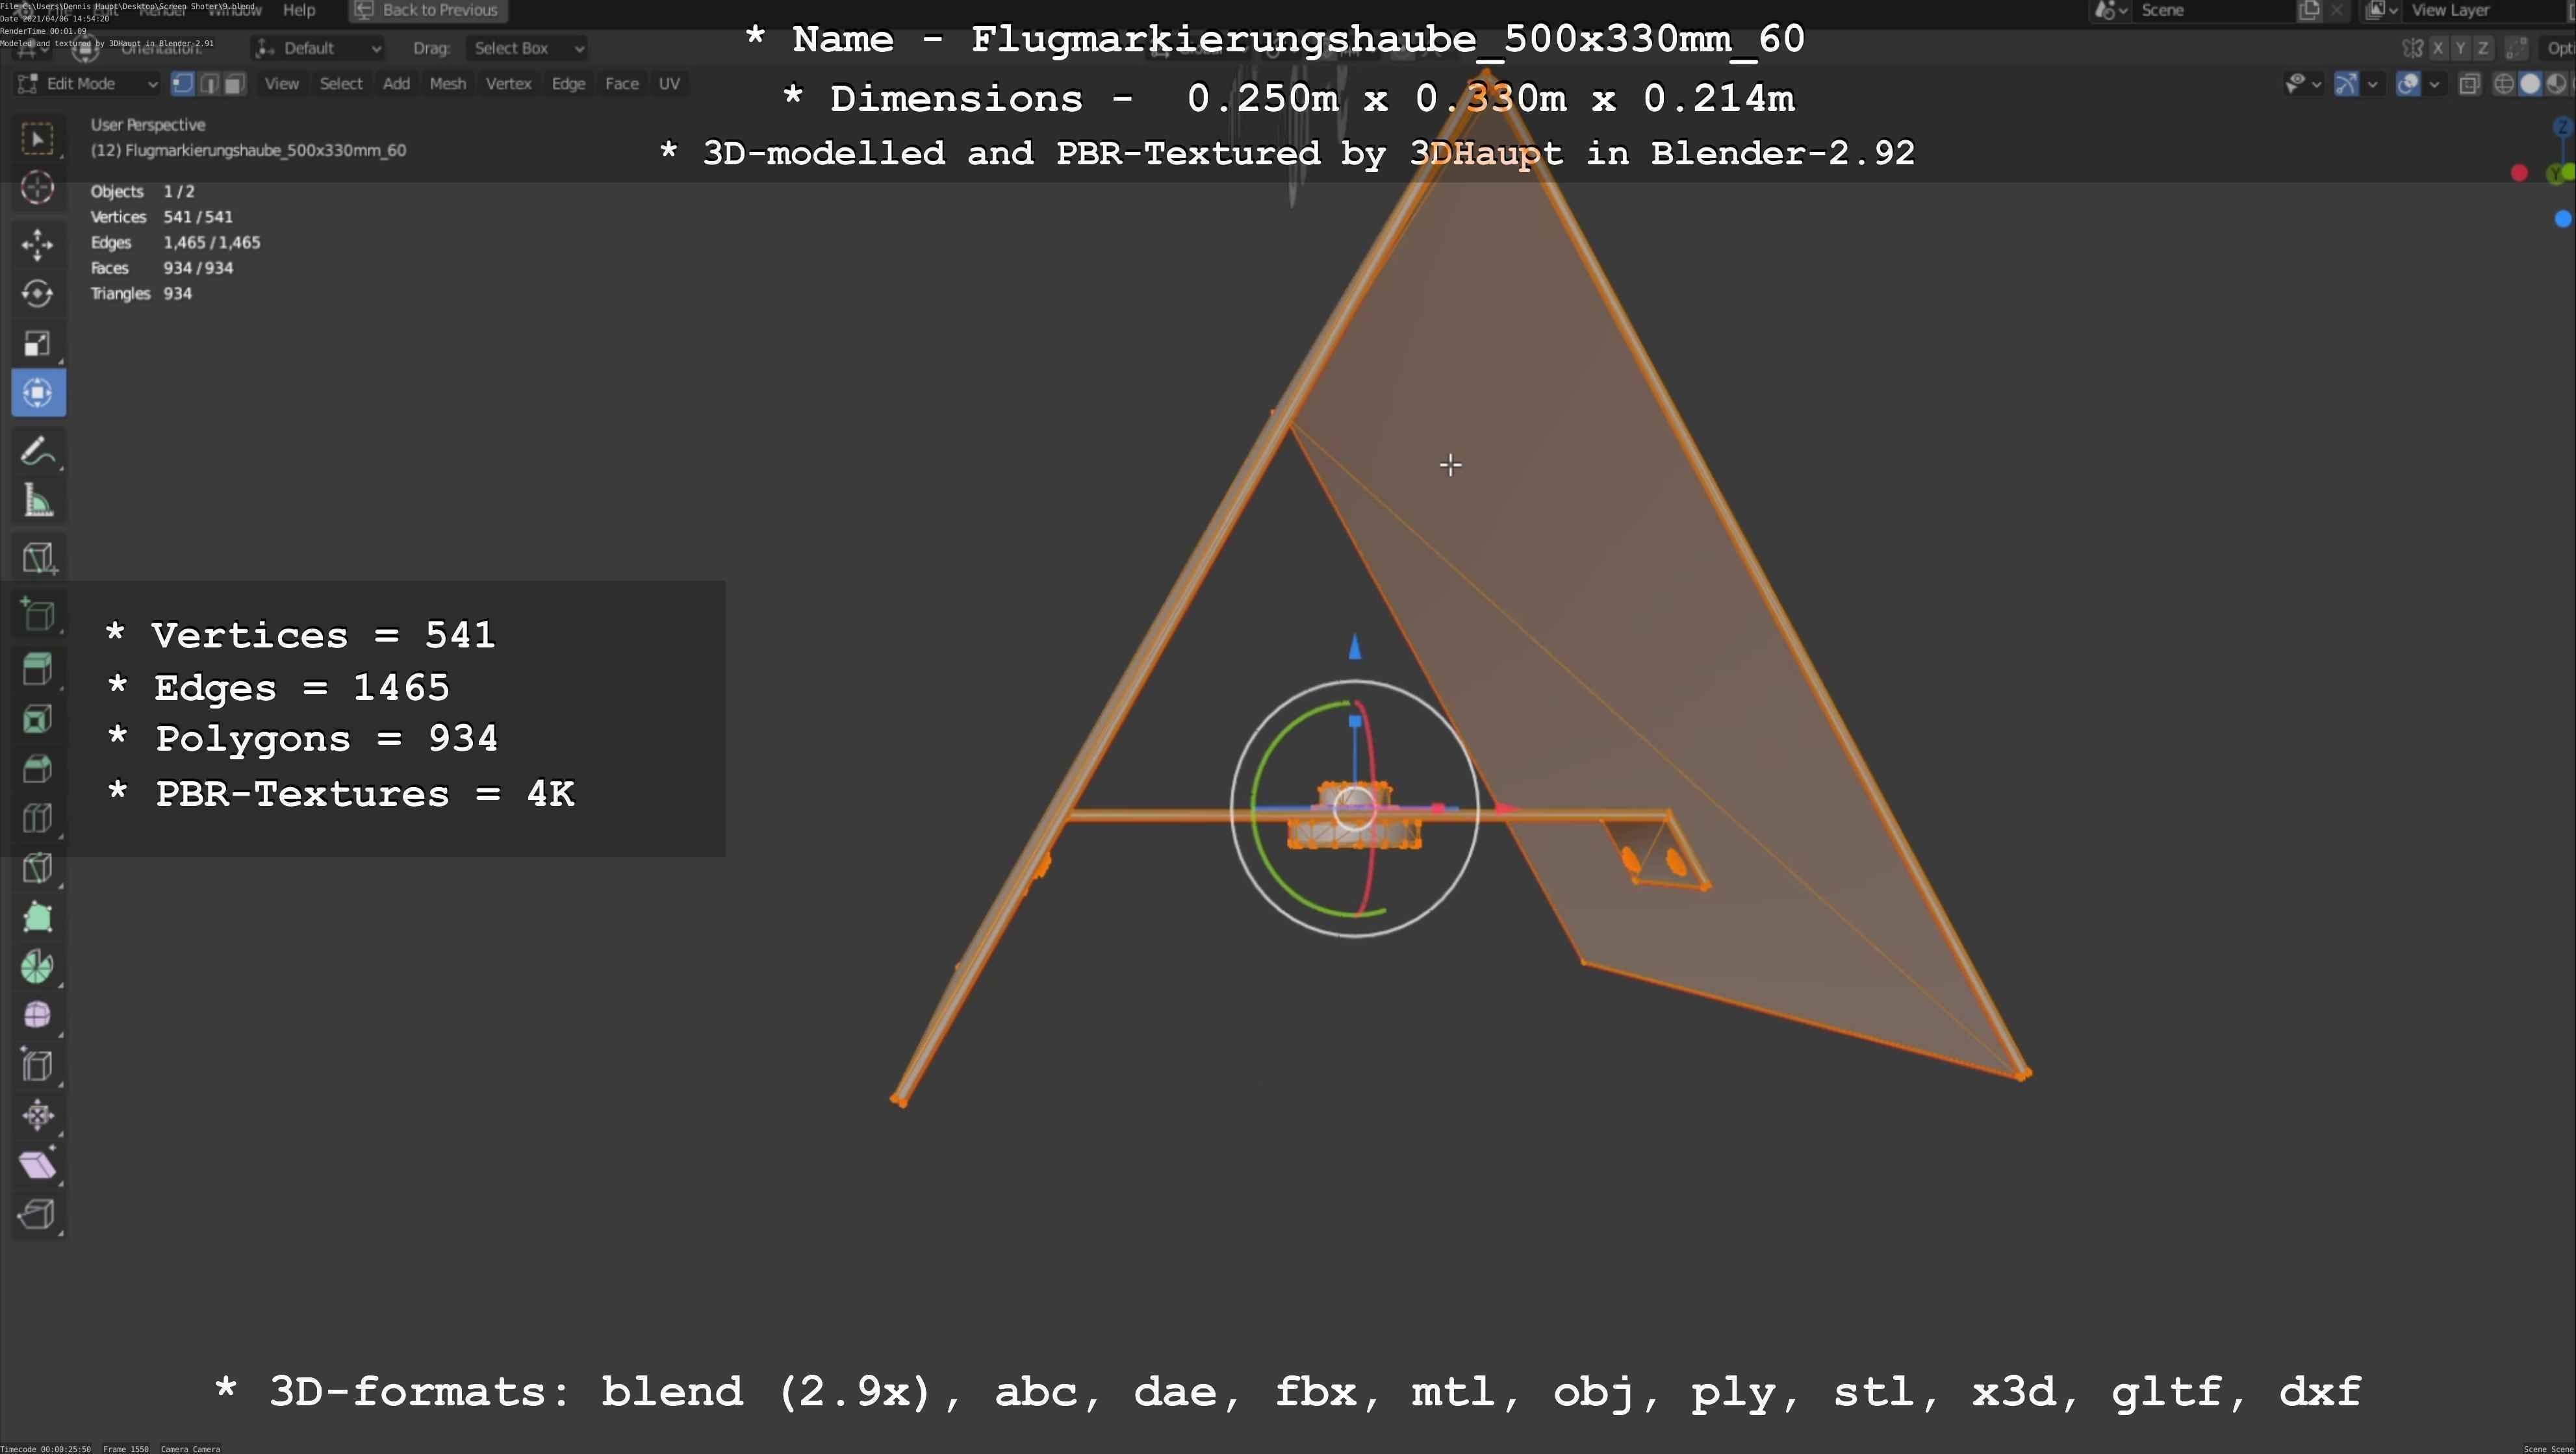The image size is (2576, 1454).
Task: Open the view layer browse dropdown
Action: tap(2383, 10)
